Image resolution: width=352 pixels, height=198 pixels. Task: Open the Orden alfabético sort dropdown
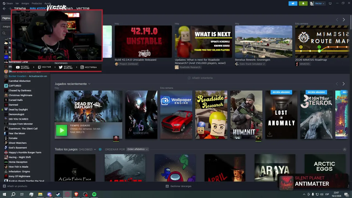[137, 149]
